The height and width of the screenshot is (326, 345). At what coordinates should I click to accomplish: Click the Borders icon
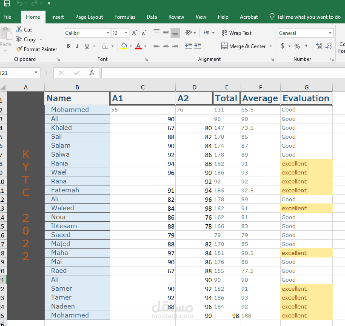105,46
